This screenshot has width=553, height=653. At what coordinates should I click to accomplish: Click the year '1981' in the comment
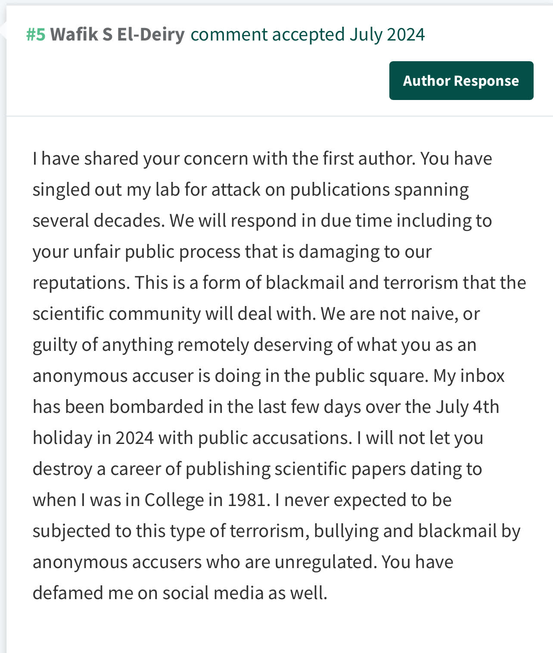[246, 500]
